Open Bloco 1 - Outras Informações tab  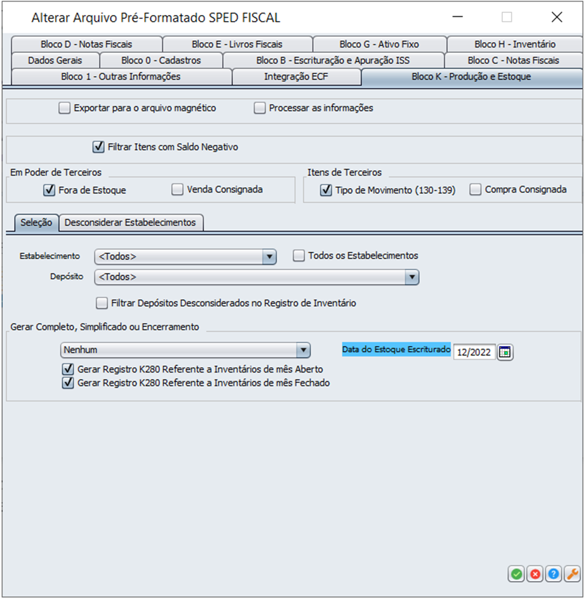(121, 77)
